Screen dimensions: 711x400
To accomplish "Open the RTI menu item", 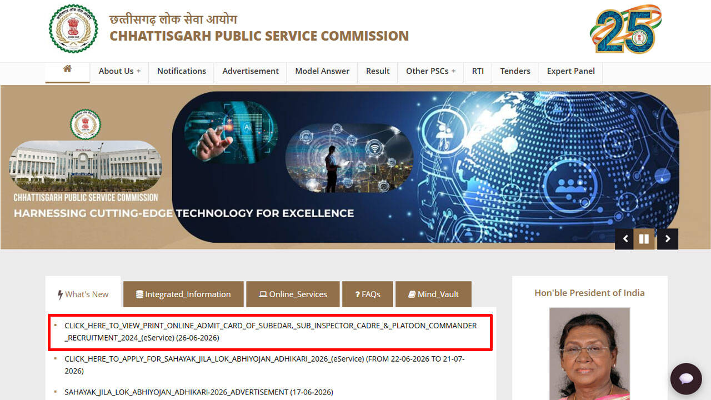I will click(478, 71).
